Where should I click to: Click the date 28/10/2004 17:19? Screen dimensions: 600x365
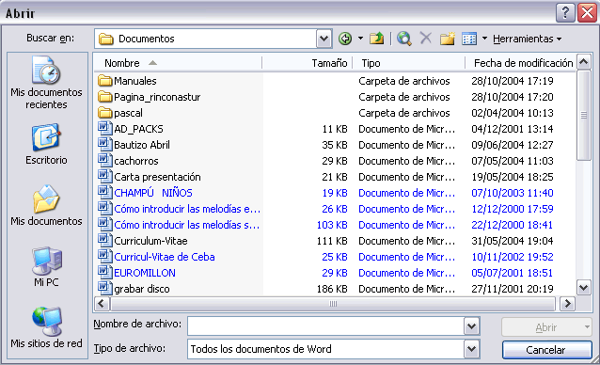click(x=513, y=81)
